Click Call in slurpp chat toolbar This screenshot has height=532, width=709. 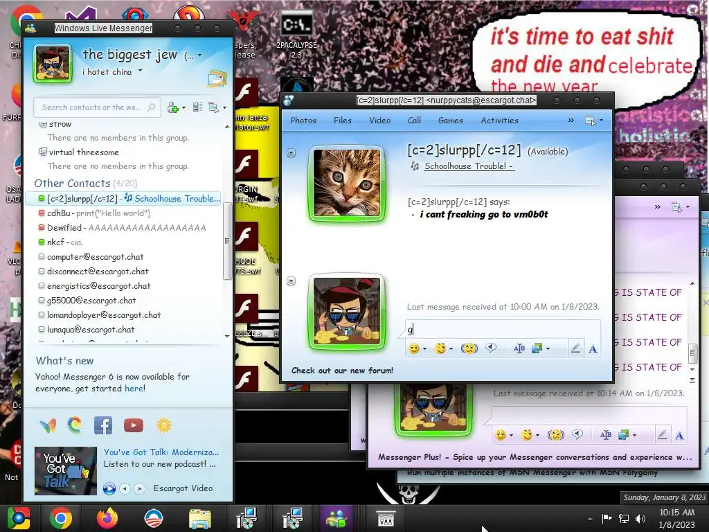(414, 121)
